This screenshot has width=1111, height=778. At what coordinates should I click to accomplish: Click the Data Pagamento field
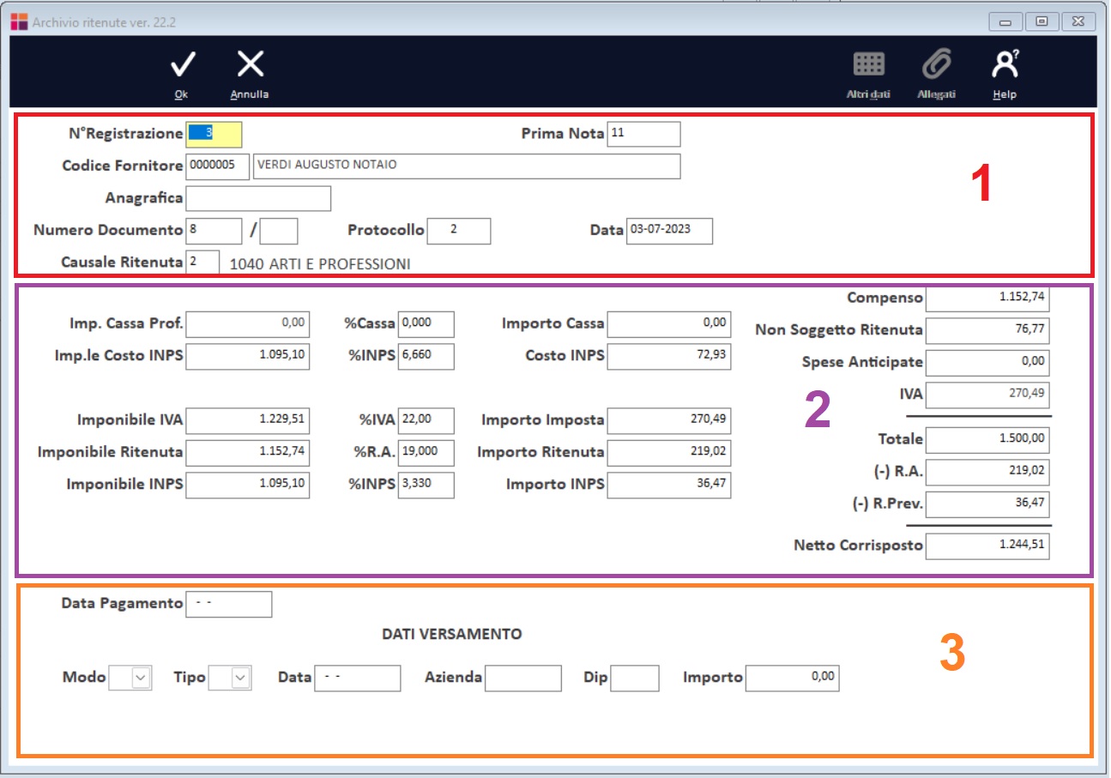[229, 604]
